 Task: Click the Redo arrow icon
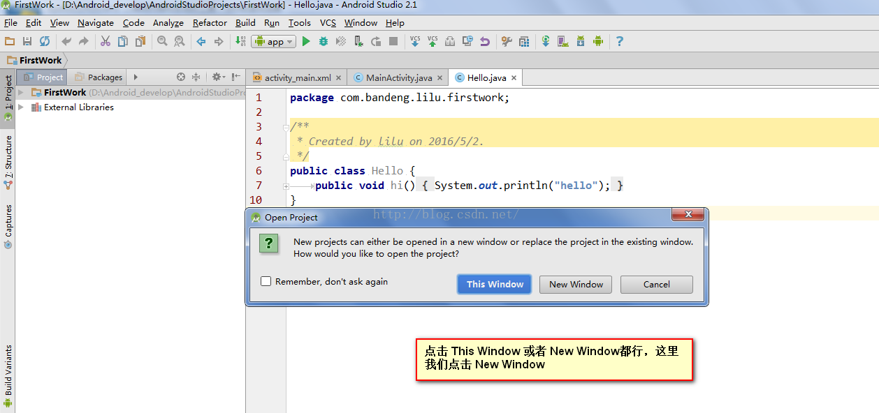pyautogui.click(x=84, y=42)
